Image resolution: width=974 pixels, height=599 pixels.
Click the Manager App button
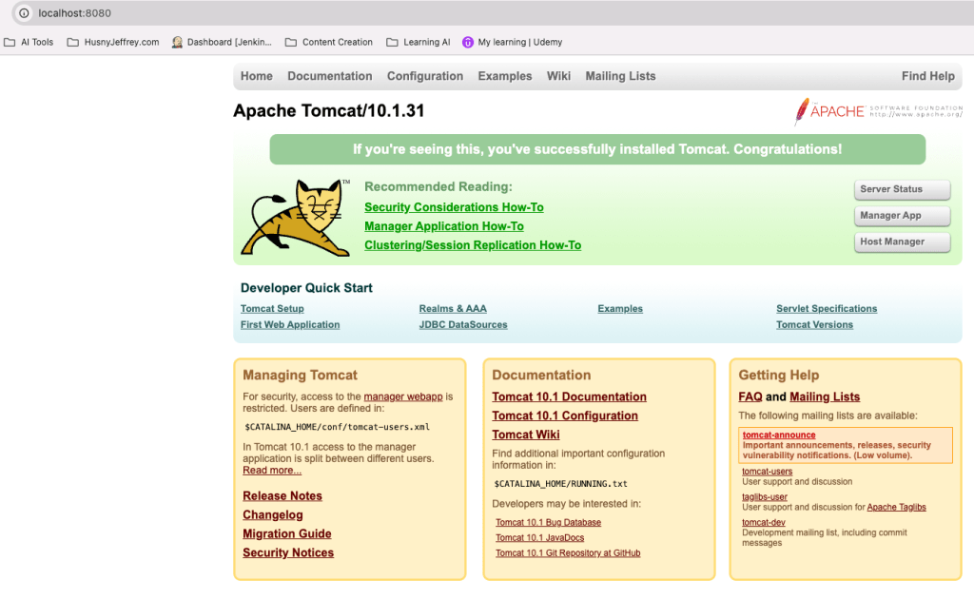point(902,216)
